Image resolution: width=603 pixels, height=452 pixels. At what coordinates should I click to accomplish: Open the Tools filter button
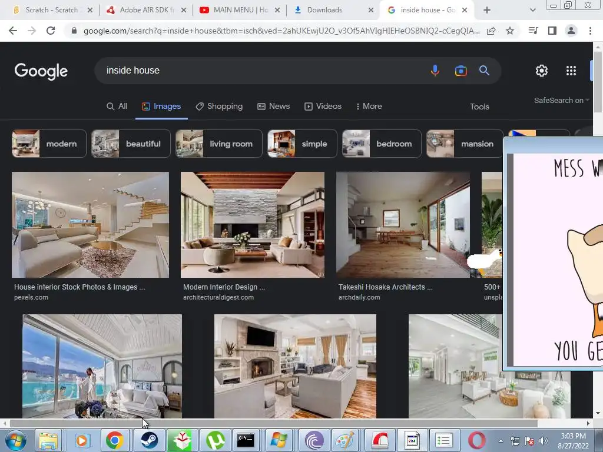click(x=479, y=107)
